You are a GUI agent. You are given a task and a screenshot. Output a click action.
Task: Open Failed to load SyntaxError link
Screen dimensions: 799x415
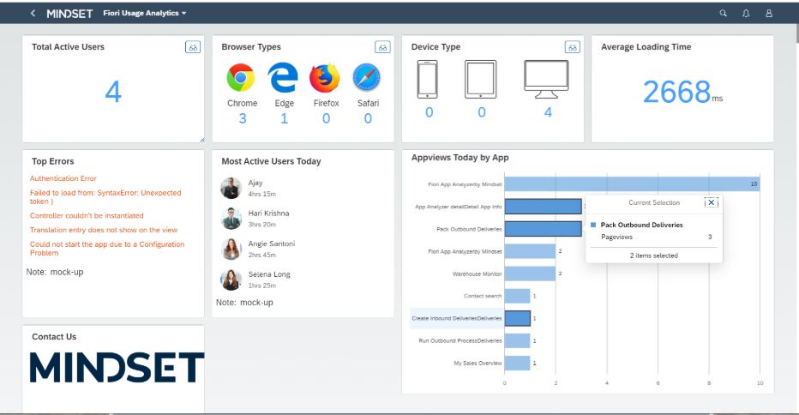click(105, 197)
